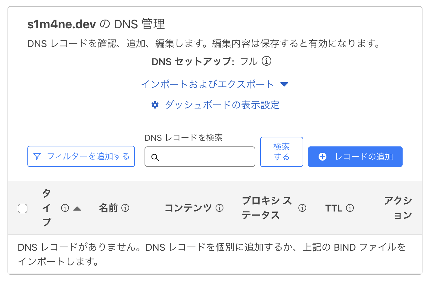Click the info icon for プロキシステータス
The height and width of the screenshot is (282, 430).
(302, 208)
